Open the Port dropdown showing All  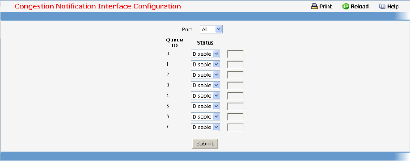(x=211, y=29)
